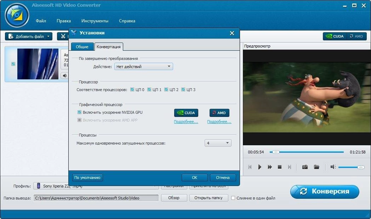Expand the Добавить файл dropdown arrow
371x219 pixels.
click(x=48, y=36)
